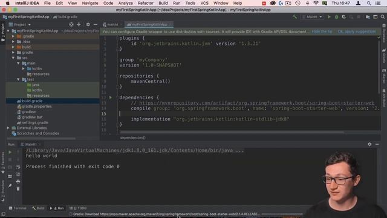Hide the Run panel with the minus icon

point(377,144)
